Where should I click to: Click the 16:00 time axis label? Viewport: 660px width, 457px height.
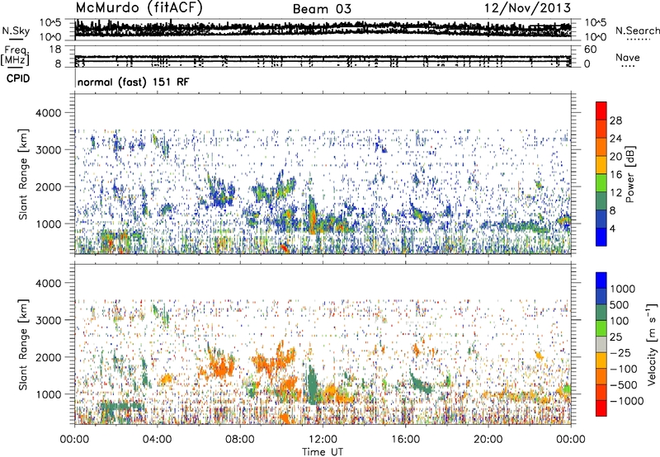tap(405, 440)
